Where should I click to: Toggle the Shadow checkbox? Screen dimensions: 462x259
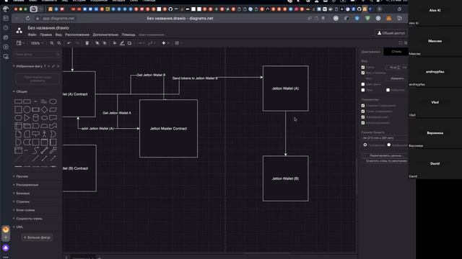pyautogui.click(x=363, y=90)
